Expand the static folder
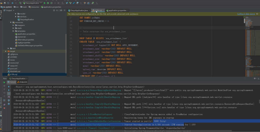Screen dimensions: 260x132 (x=13, y=28)
